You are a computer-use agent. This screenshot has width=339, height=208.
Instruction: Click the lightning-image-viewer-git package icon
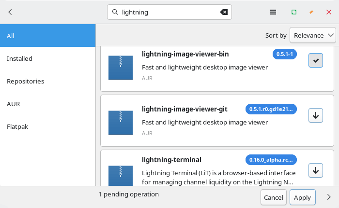click(x=120, y=122)
